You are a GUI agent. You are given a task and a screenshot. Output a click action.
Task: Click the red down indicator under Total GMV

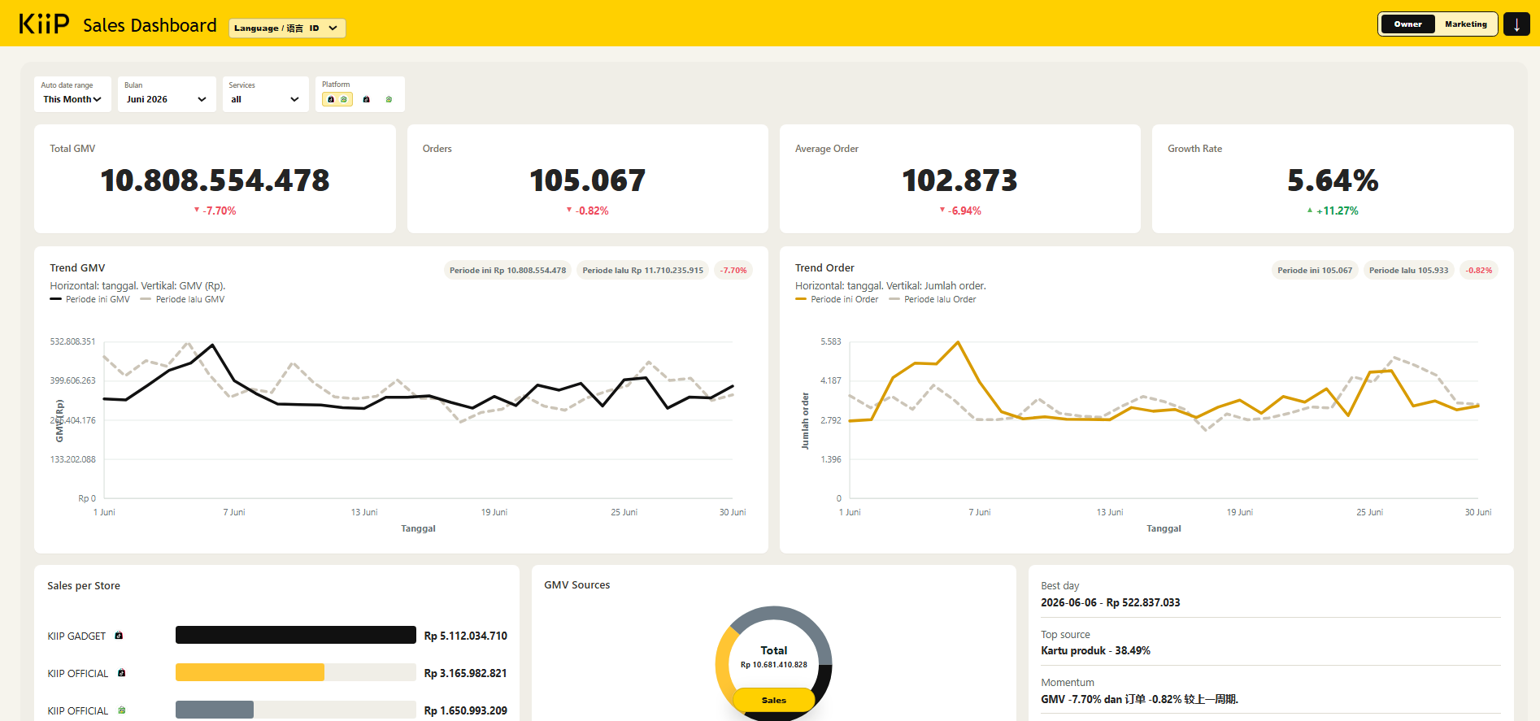click(x=197, y=210)
